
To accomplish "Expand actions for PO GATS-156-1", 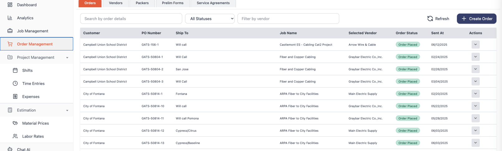I will pos(475,45).
